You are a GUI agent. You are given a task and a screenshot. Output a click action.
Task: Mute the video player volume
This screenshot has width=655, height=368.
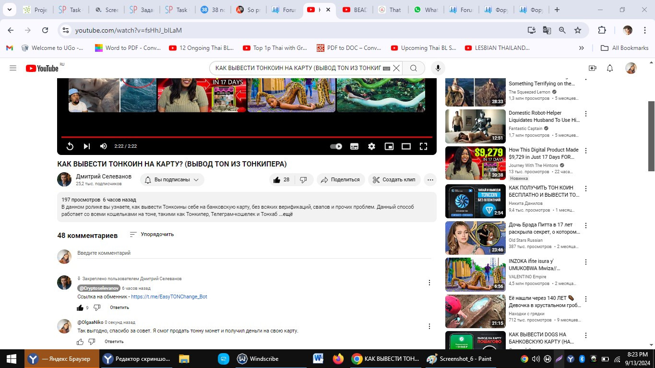tap(103, 146)
